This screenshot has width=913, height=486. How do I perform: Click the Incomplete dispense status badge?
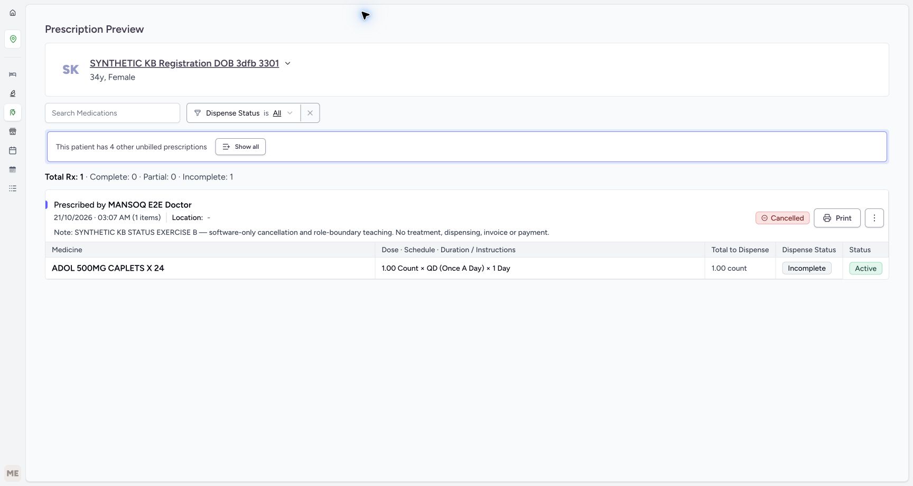[x=807, y=268]
